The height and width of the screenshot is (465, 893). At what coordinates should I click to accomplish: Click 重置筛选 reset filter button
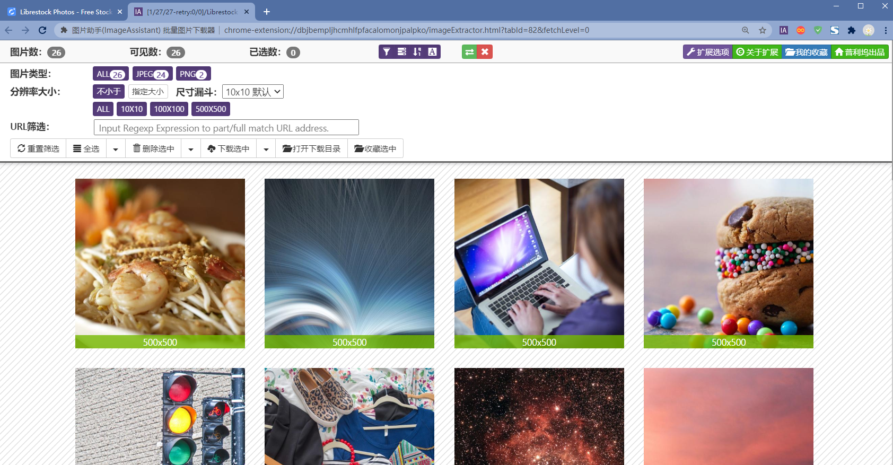tap(38, 148)
